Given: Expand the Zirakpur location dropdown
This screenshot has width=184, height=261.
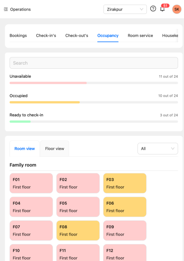Looking at the screenshot, I should 125,9.
